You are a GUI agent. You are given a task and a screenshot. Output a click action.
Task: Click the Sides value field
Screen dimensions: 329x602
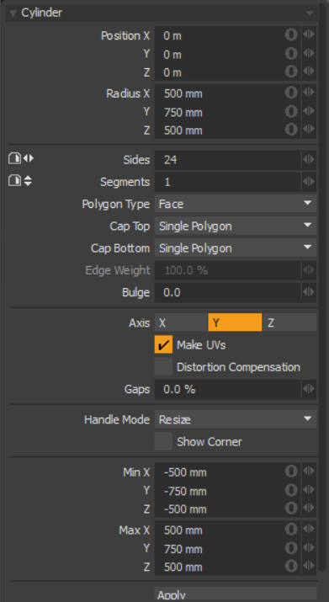[228, 159]
